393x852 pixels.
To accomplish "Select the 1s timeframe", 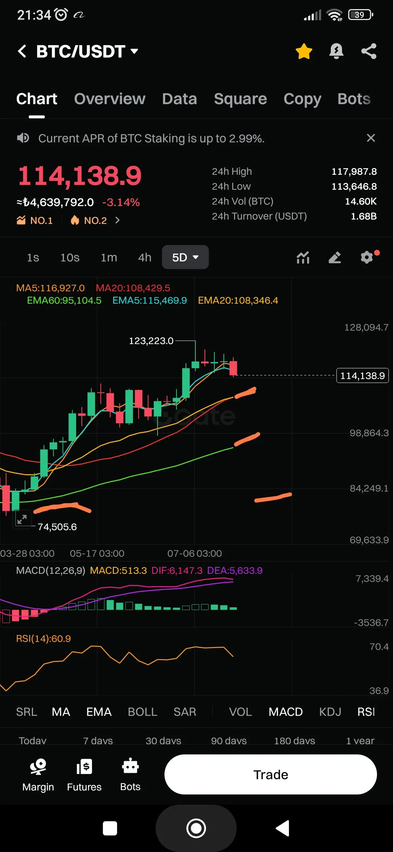I will [33, 257].
